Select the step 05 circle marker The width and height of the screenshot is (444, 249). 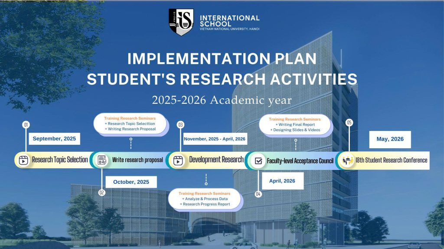pyautogui.click(x=349, y=122)
